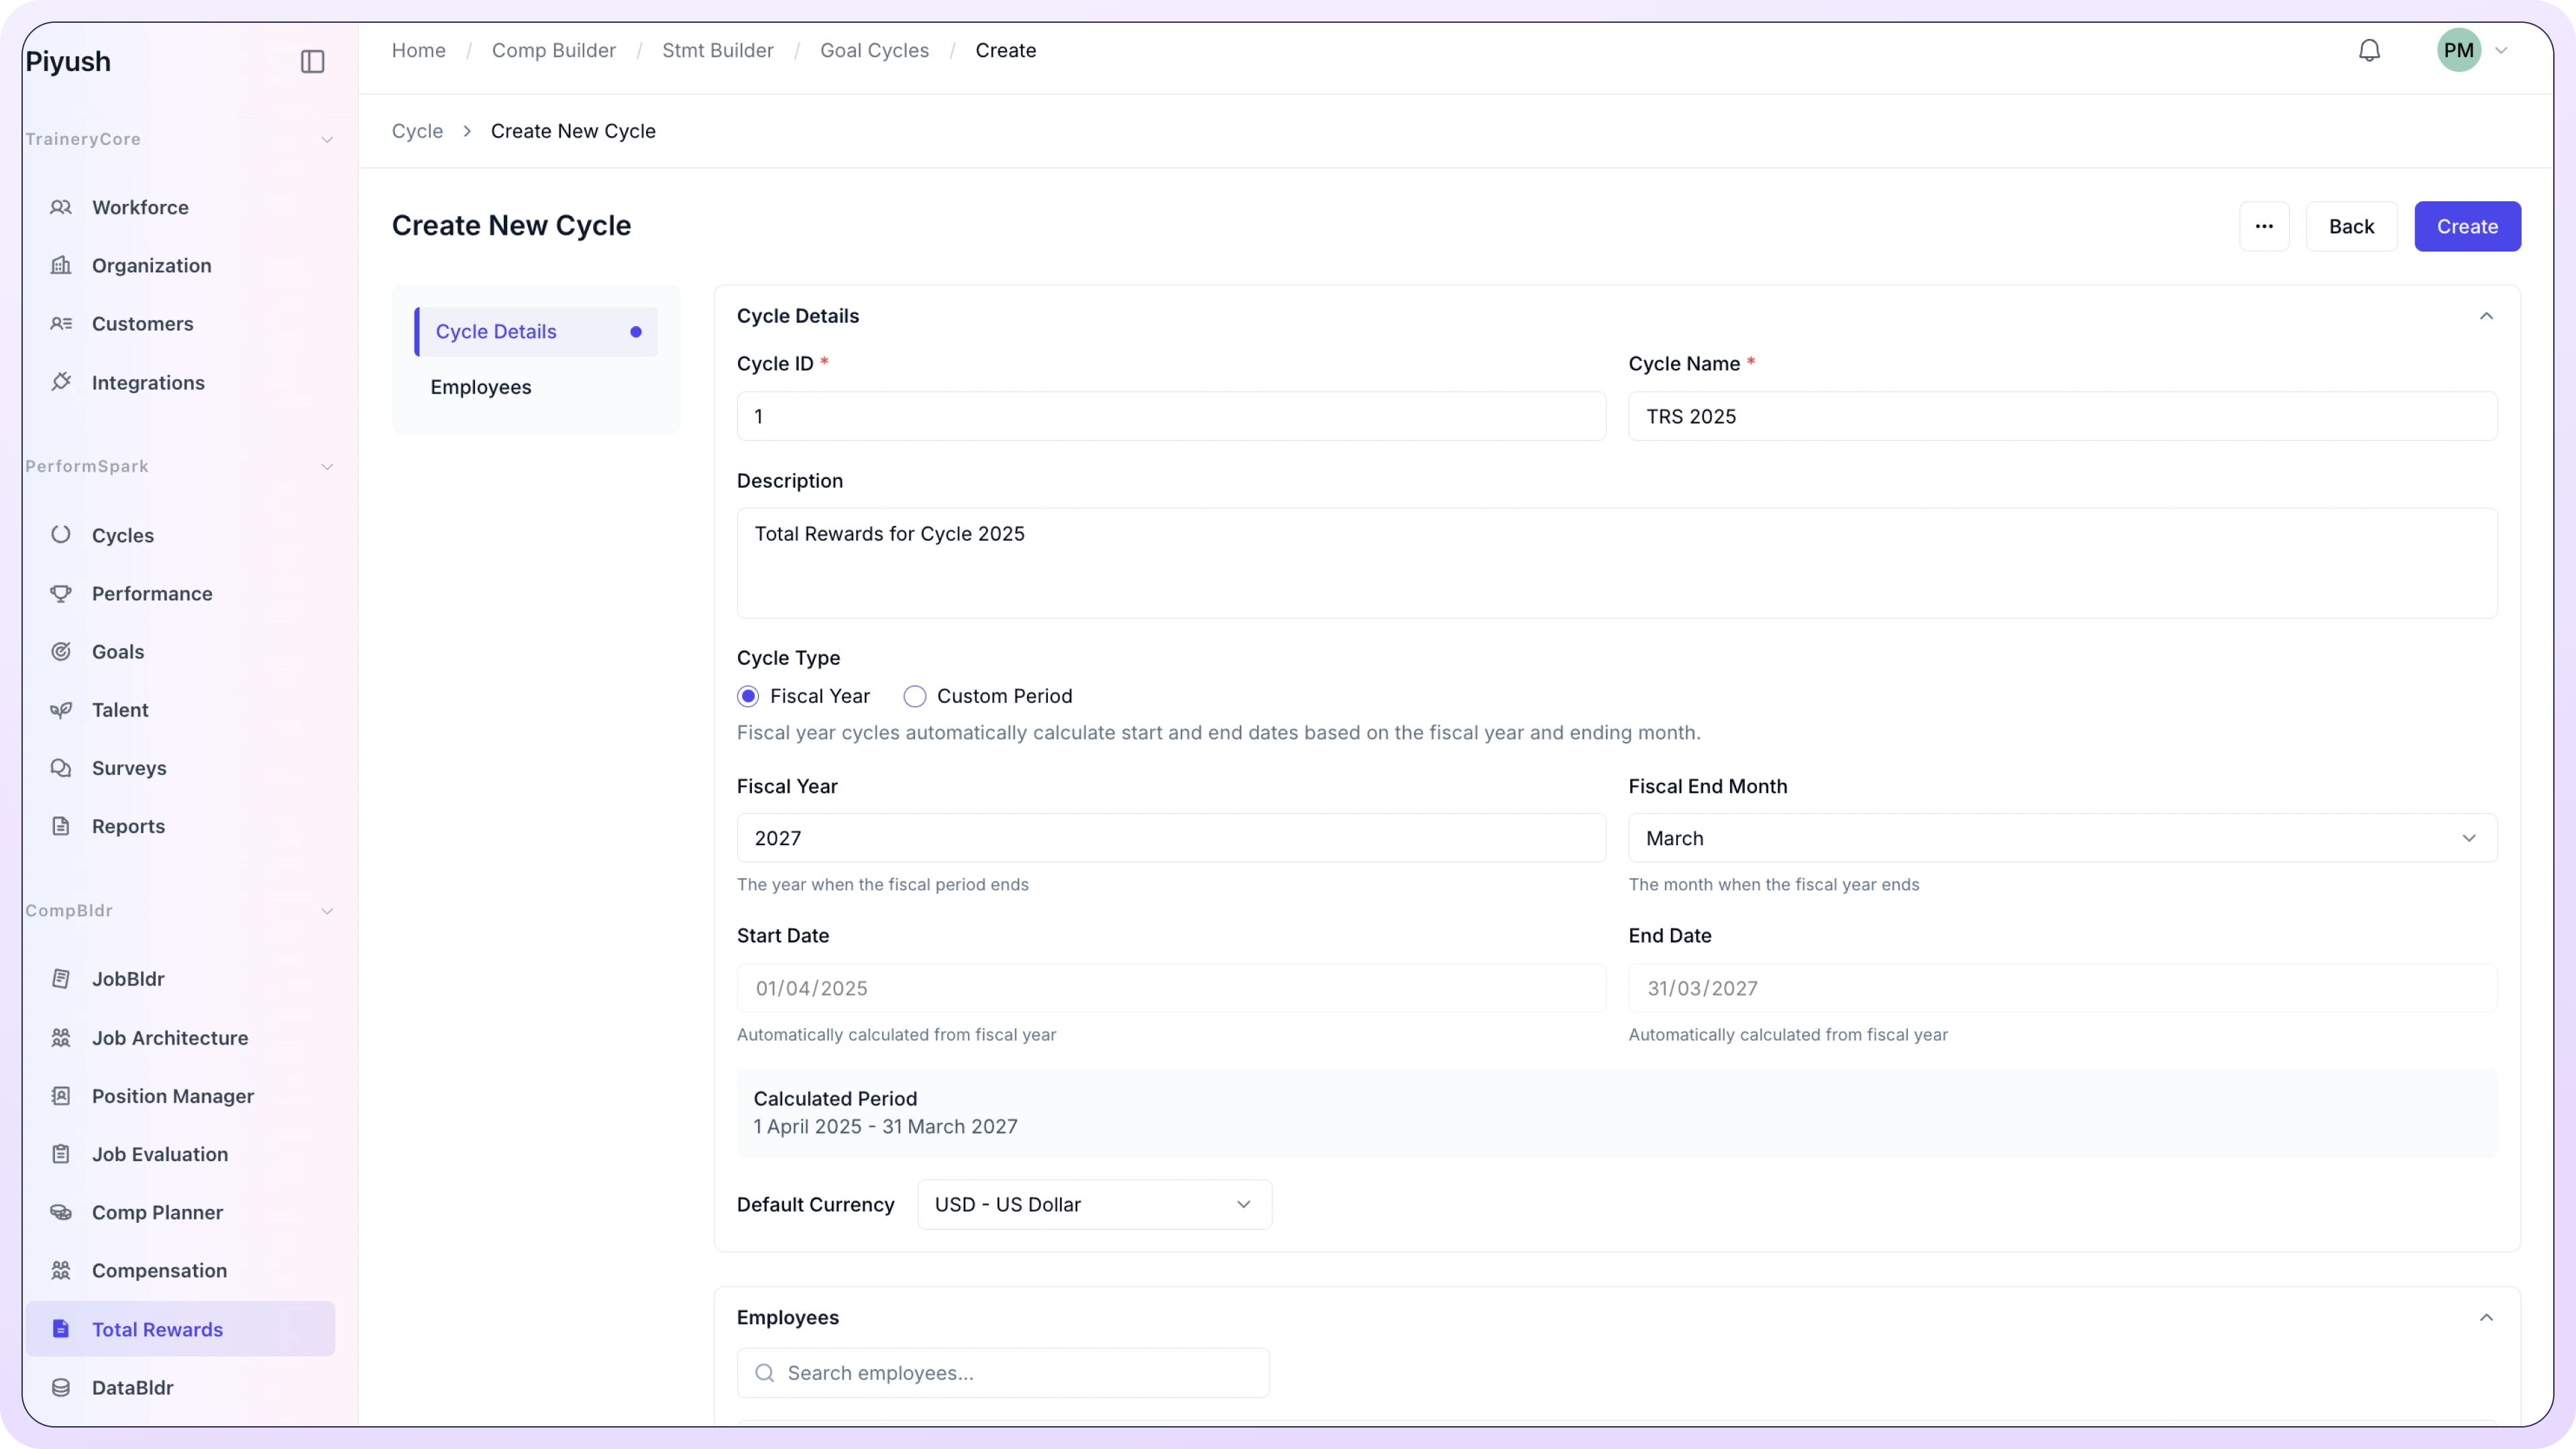This screenshot has height=1449, width=2576.
Task: Open the three-dots more options button
Action: 2264,226
